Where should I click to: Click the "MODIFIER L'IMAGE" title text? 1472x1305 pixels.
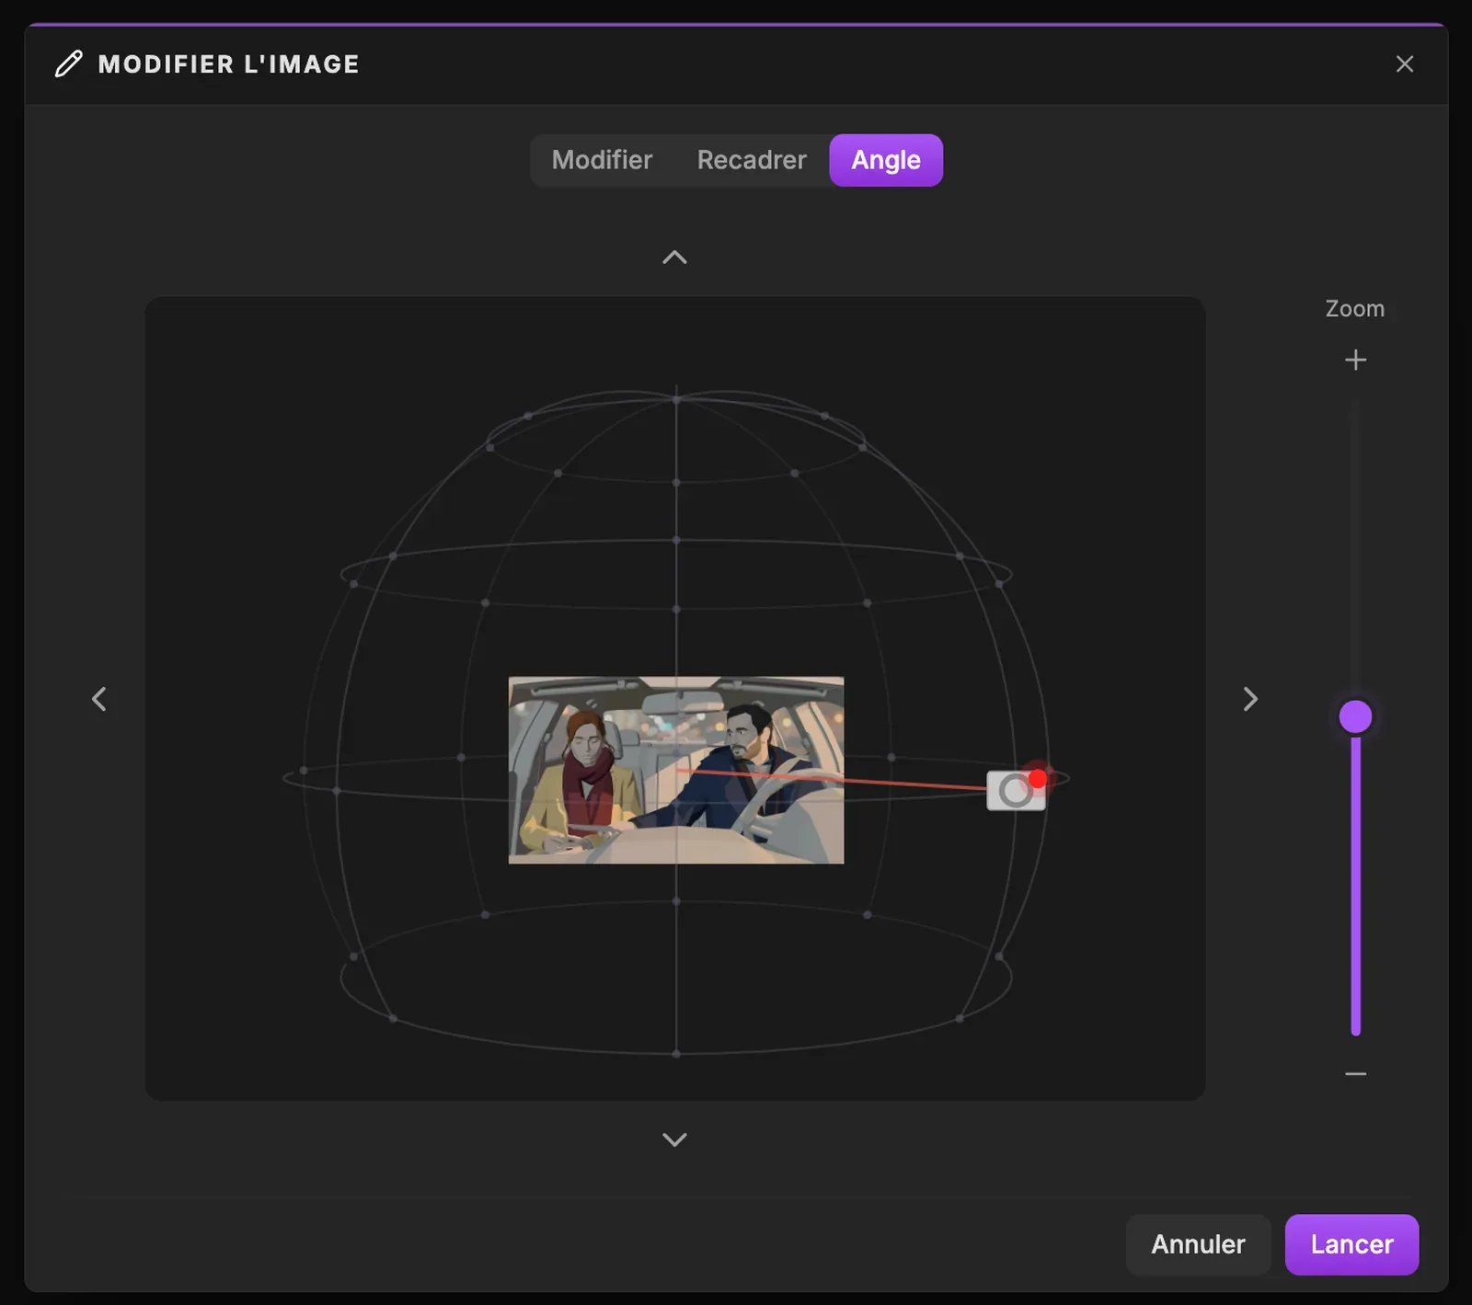coord(228,64)
